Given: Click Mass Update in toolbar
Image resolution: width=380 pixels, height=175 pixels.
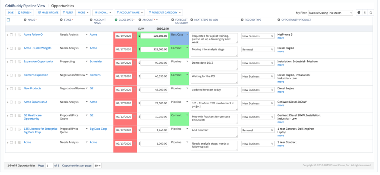Looking at the screenshot, I should coord(48,13).
